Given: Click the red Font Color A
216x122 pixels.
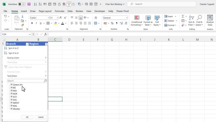Looking at the screenshot, I should pyautogui.click(x=62, y=23).
